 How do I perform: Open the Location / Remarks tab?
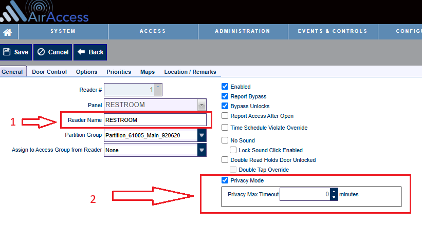pyautogui.click(x=190, y=72)
